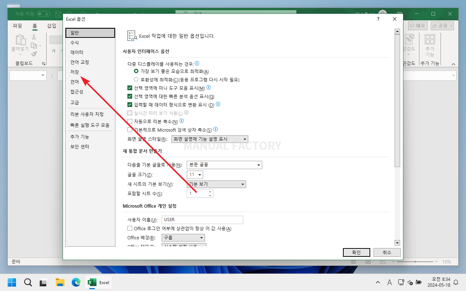Open Microsoft Edge from the taskbar
Image resolution: width=466 pixels, height=291 pixels.
[76, 282]
